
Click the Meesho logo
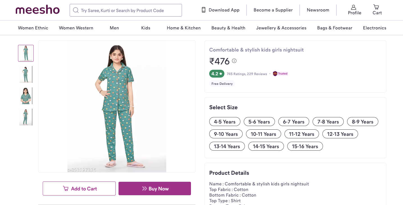point(38,10)
